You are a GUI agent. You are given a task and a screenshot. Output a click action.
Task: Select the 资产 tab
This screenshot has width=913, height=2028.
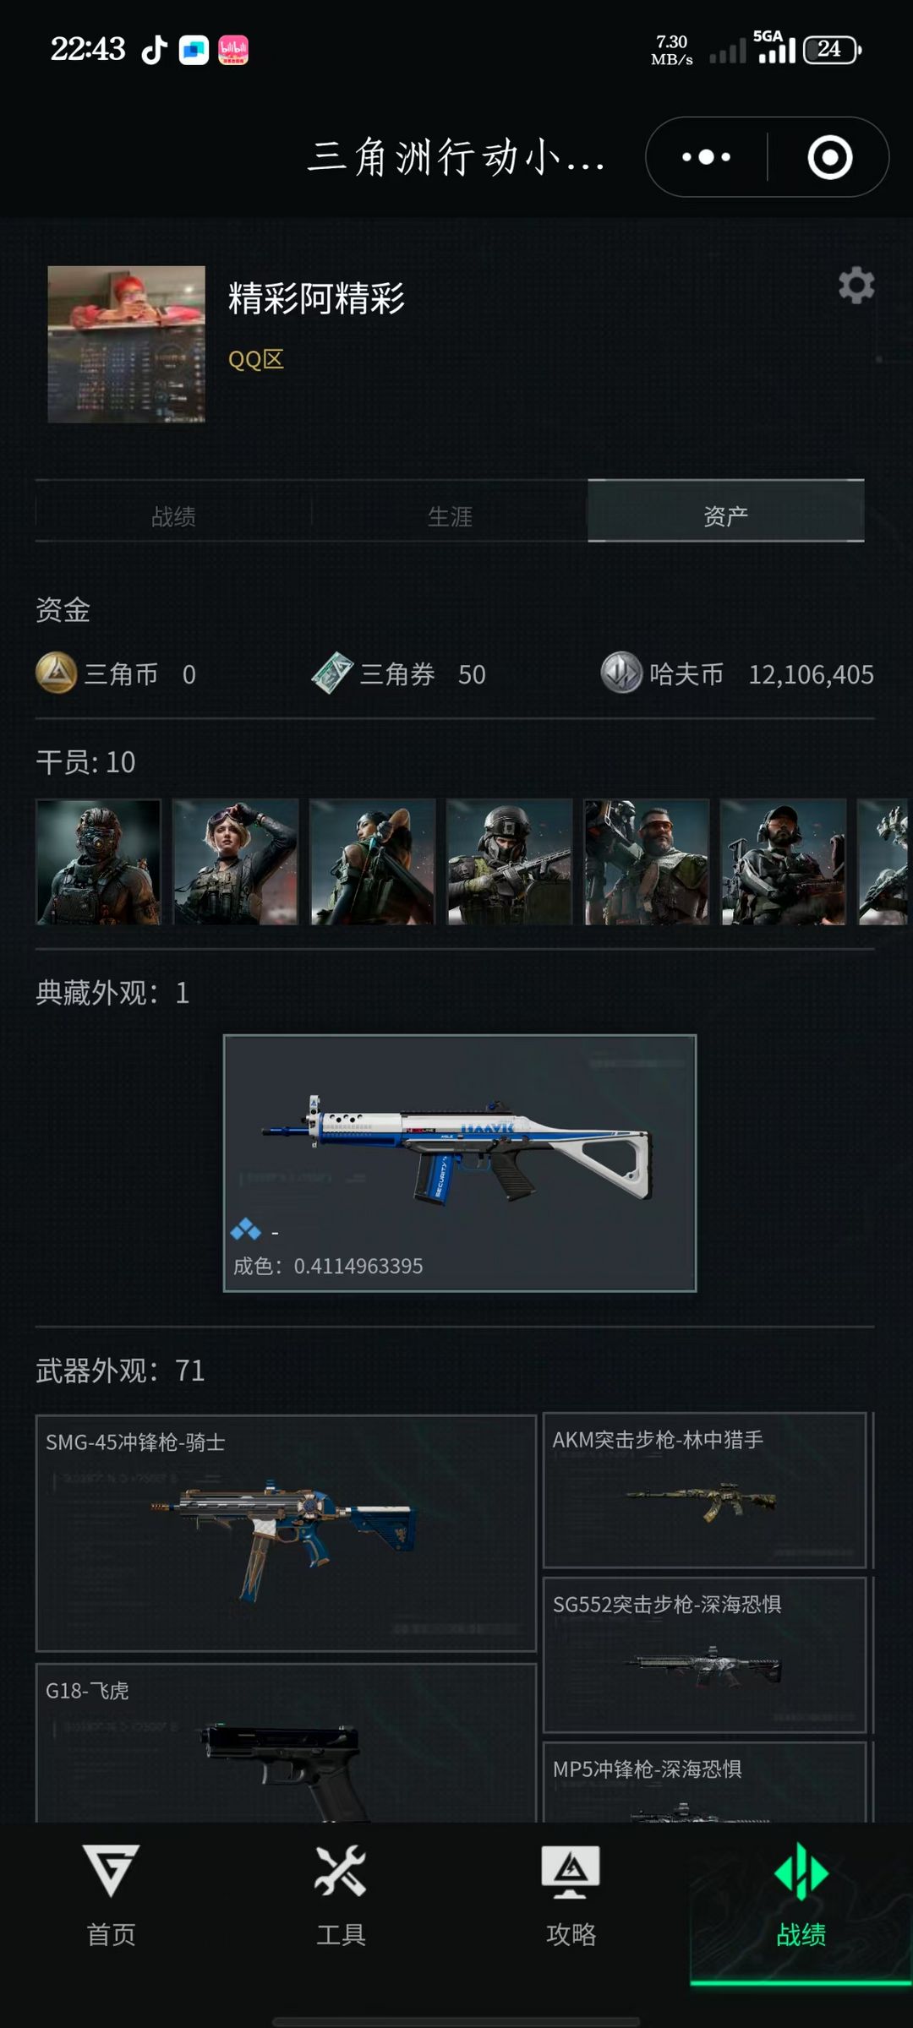pyautogui.click(x=726, y=510)
